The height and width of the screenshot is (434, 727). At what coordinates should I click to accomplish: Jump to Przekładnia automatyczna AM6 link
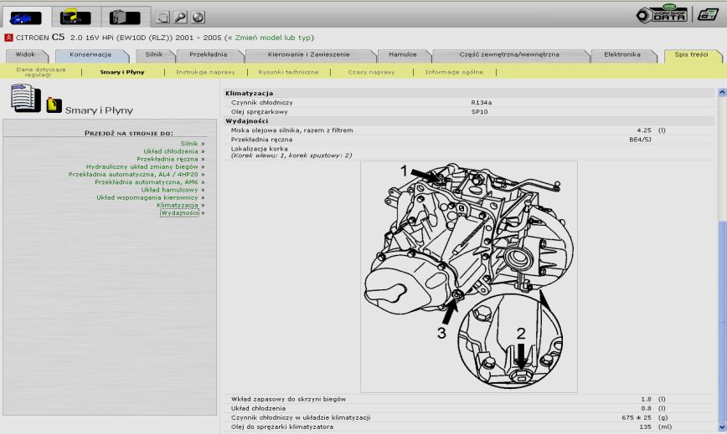pyautogui.click(x=147, y=182)
